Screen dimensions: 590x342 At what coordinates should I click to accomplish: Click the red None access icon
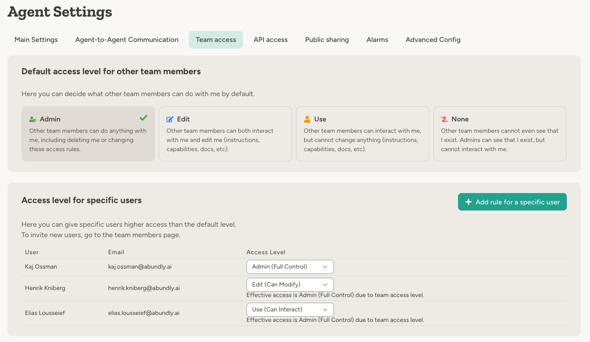click(444, 118)
